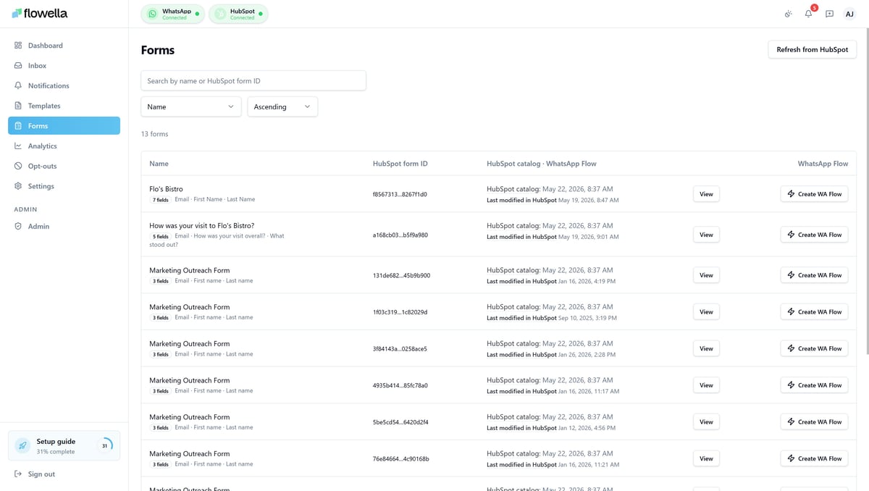This screenshot has width=869, height=491.
Task: Open the Setup guide card
Action: point(64,445)
